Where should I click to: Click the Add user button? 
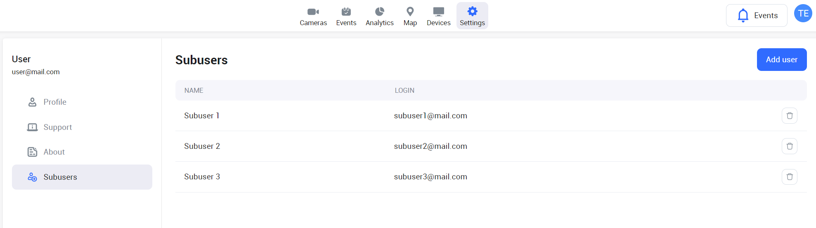781,60
